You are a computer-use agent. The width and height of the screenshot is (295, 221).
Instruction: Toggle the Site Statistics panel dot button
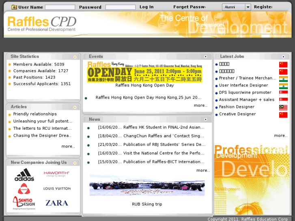tap(75, 57)
